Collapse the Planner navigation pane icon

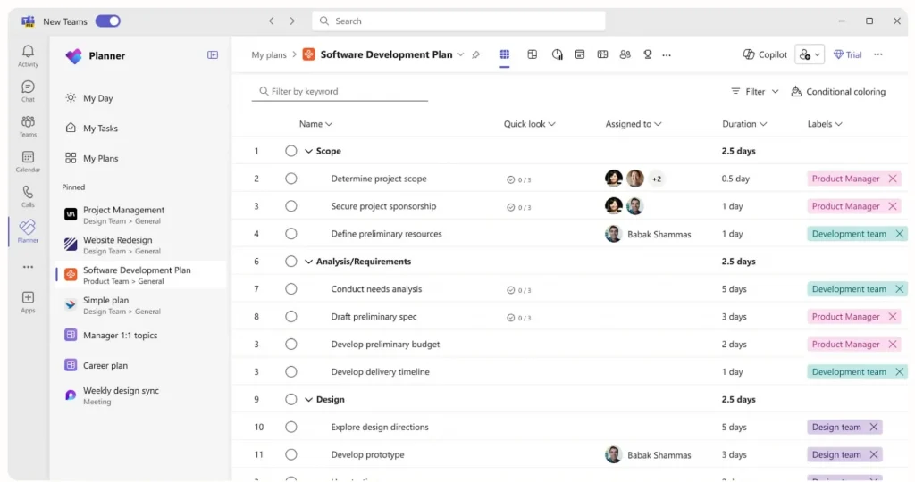213,55
